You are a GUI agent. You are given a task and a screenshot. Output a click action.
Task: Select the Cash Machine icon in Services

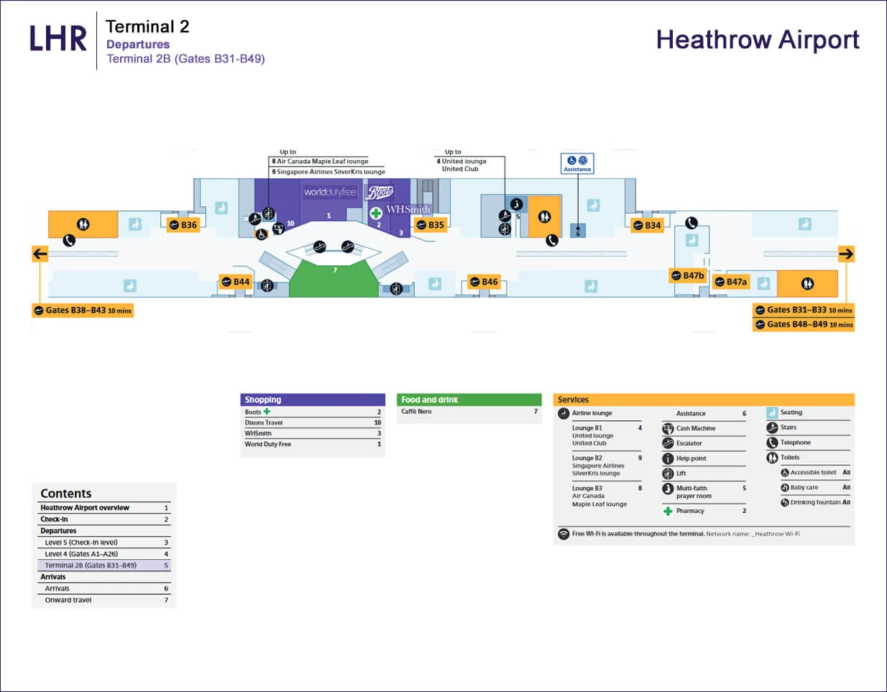point(668,428)
